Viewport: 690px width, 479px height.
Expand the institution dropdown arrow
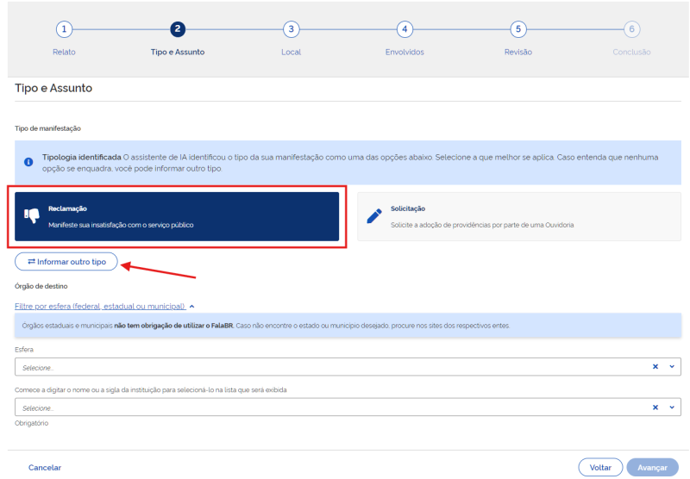672,407
